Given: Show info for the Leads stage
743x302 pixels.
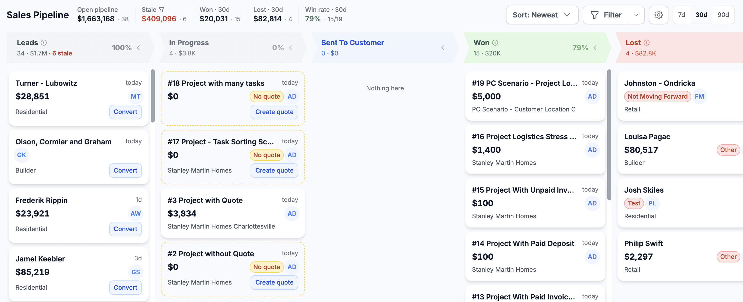Looking at the screenshot, I should [43, 43].
